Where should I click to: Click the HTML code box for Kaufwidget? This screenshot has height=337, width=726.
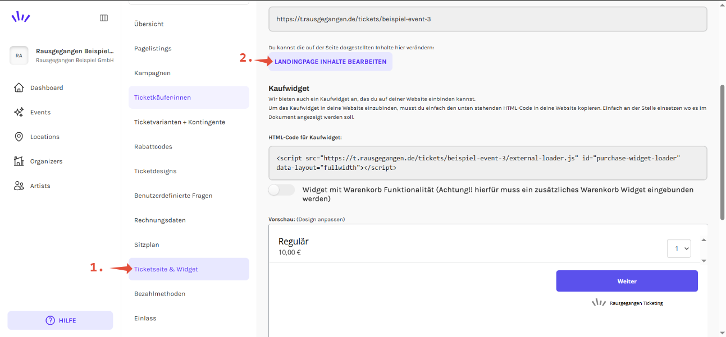487,163
